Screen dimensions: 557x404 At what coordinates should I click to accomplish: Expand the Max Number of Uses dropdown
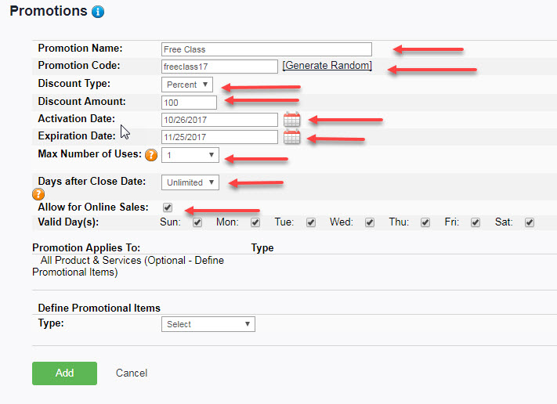point(190,155)
